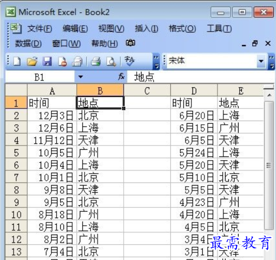Select cell with date 7月4日
The height and width of the screenshot is (260, 276).
52,251
